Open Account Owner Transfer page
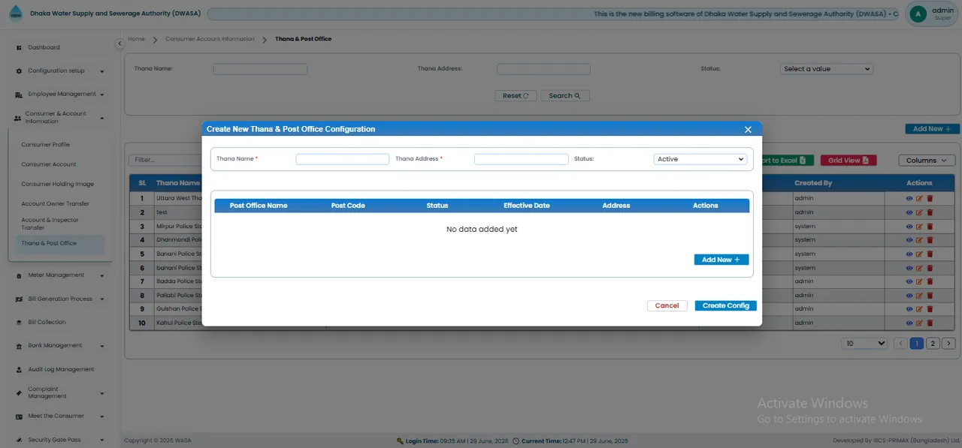The height and width of the screenshot is (448, 962). pyautogui.click(x=55, y=203)
